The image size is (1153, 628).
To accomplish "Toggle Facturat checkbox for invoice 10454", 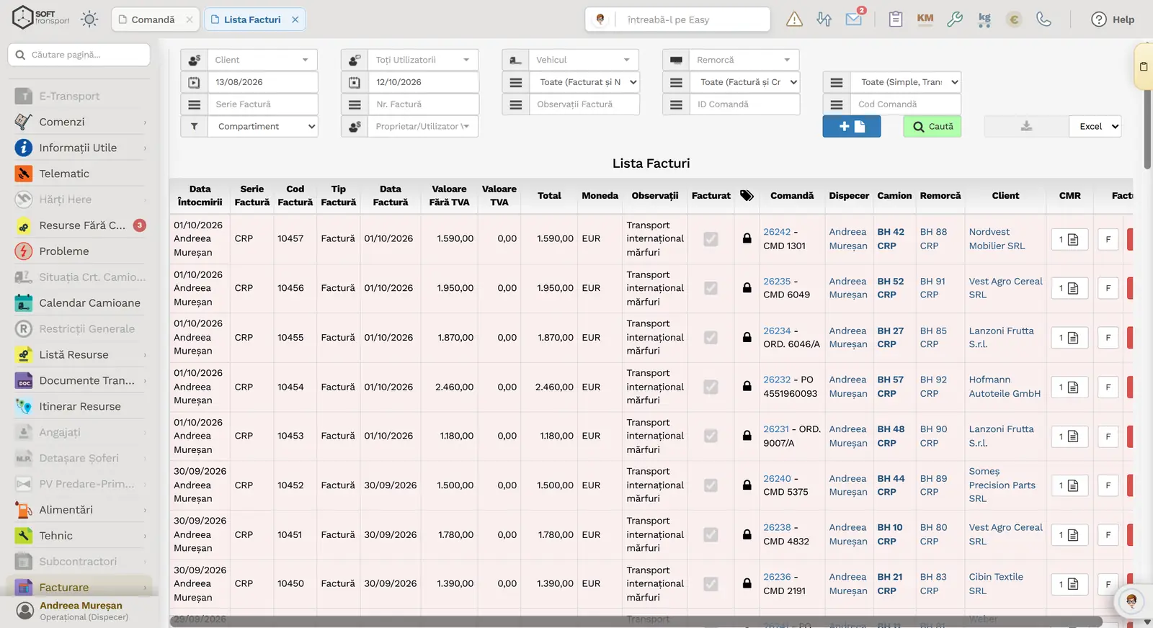I will tap(711, 387).
